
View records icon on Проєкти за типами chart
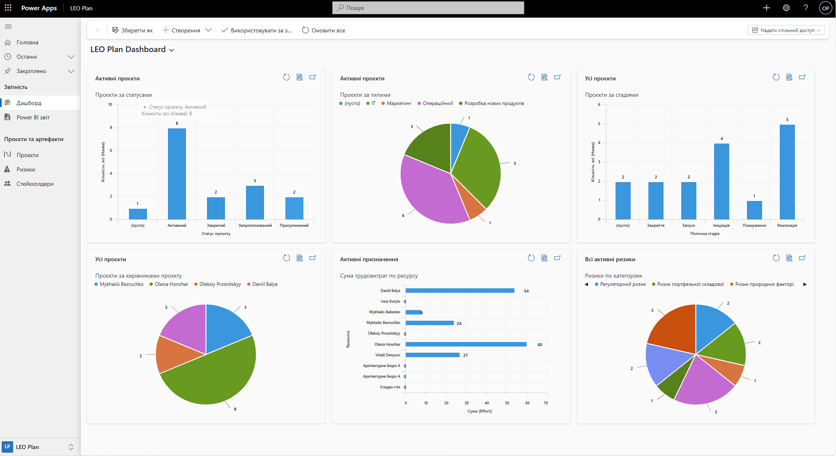[544, 77]
